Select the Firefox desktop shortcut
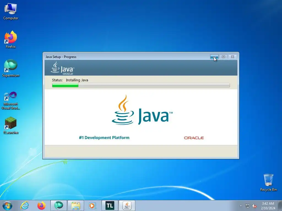 (x=11, y=40)
